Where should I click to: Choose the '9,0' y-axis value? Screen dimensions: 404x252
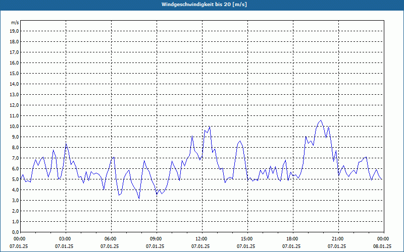click(16, 137)
